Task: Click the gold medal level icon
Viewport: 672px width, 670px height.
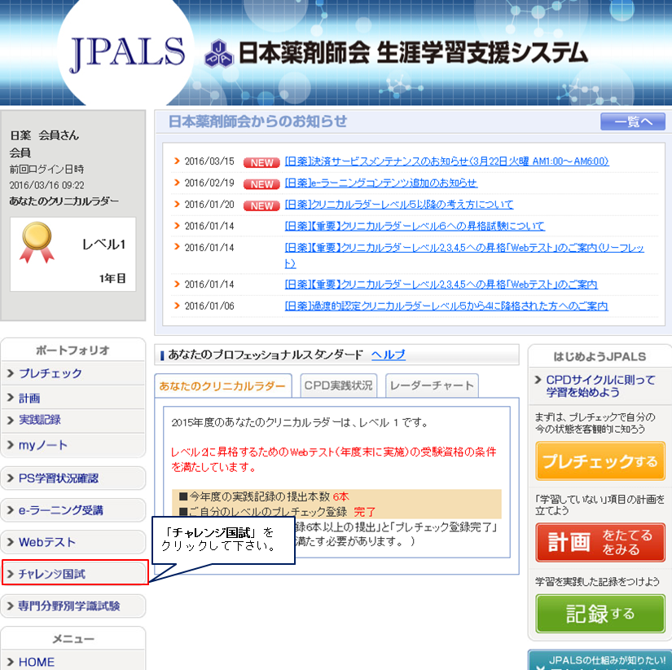Action: coord(37,243)
